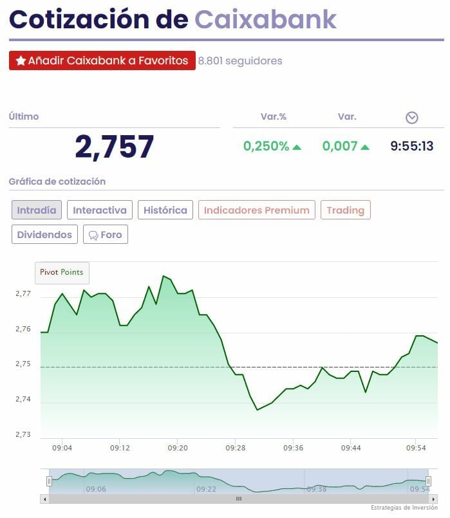Click the right scroll arrow under the chart
Image resolution: width=450 pixels, height=518 pixels.
point(433,499)
